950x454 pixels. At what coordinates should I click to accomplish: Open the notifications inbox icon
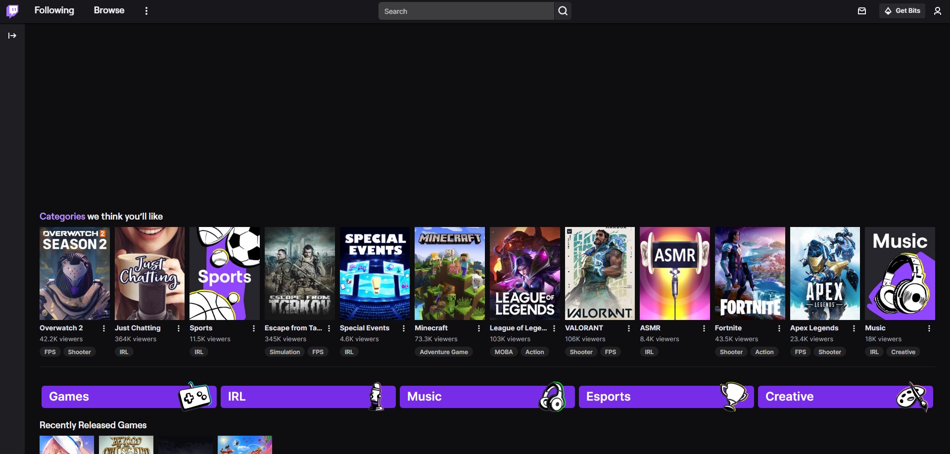862,11
